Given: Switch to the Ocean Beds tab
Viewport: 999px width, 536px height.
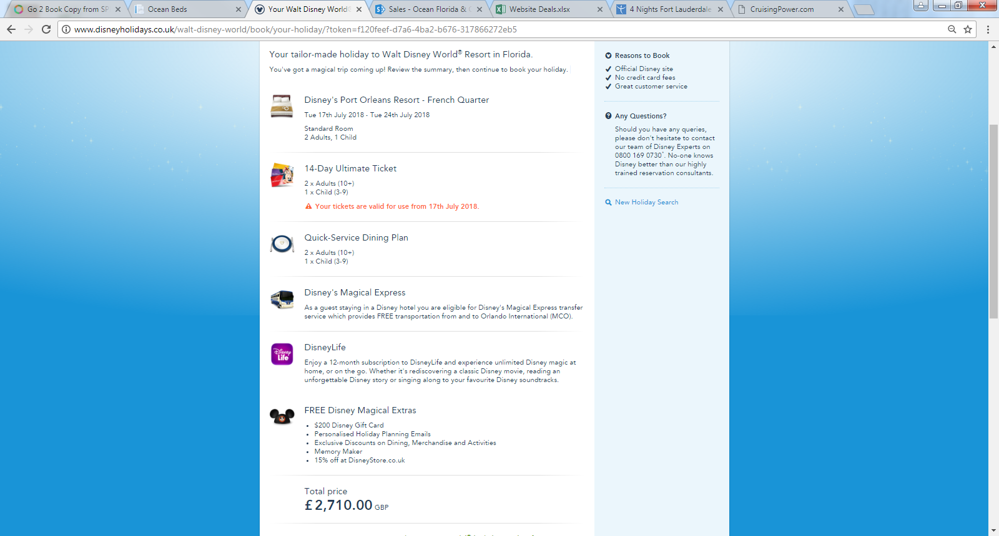Looking at the screenshot, I should tap(188, 9).
